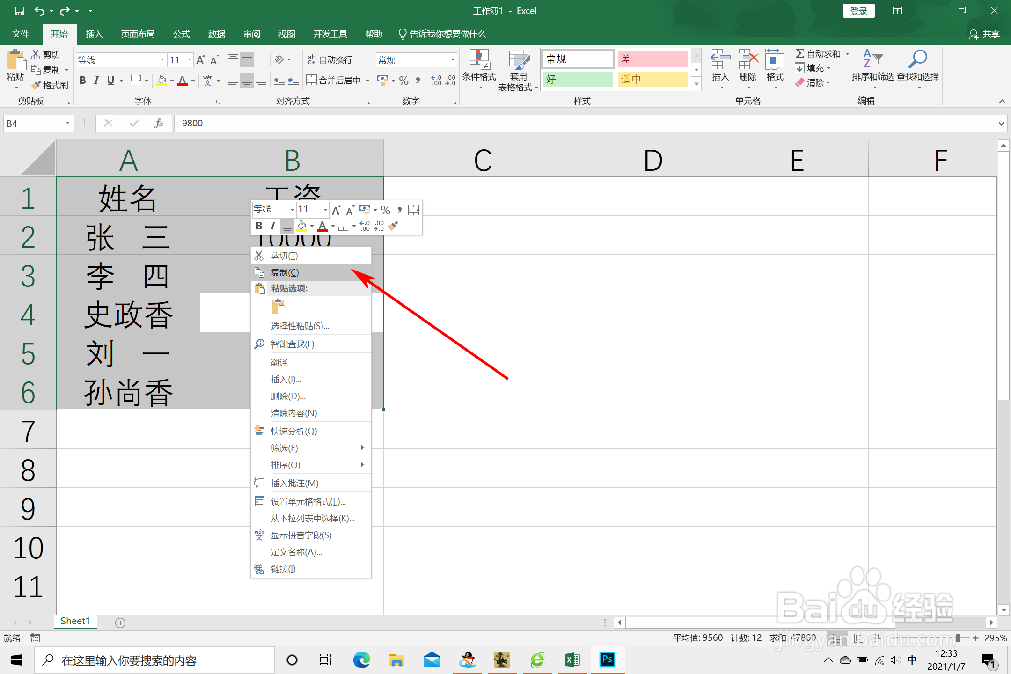Open the Name Box dropdown arrow
The image size is (1011, 674).
coord(67,123)
